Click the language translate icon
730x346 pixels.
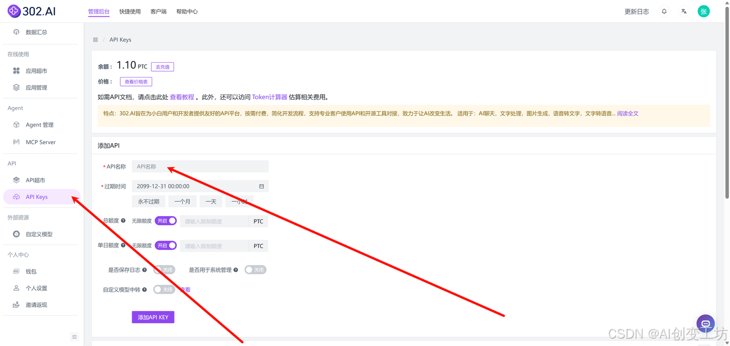(684, 11)
